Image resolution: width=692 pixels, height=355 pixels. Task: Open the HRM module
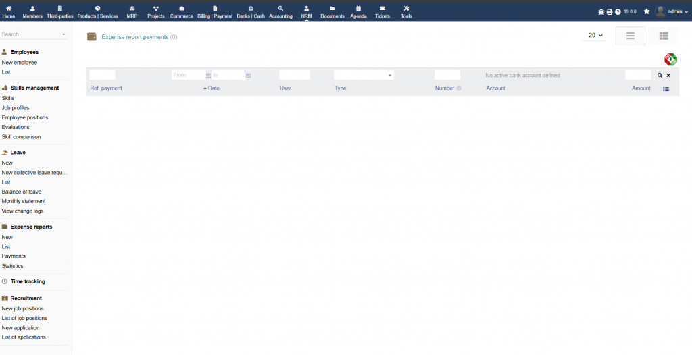[306, 12]
